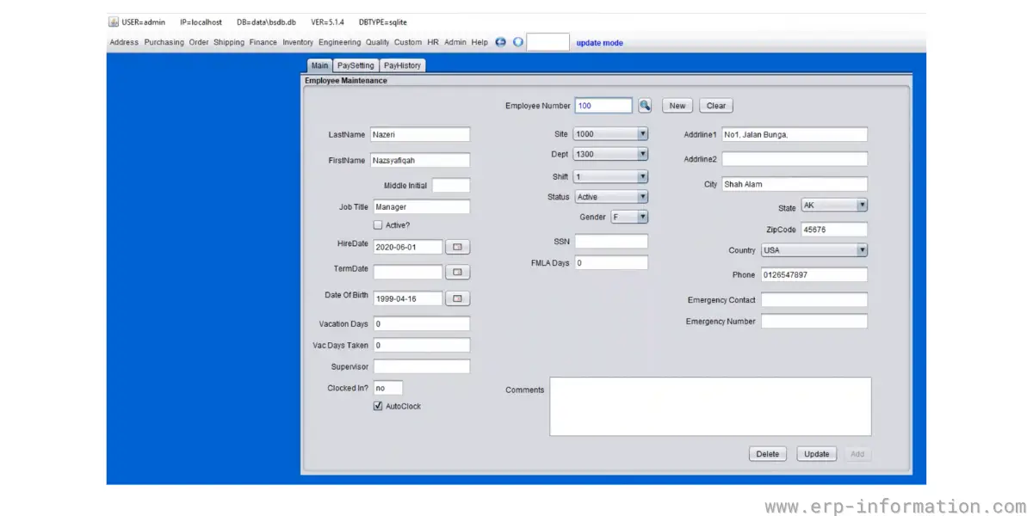Click the City field showing Shah Alam
The width and height of the screenshot is (1033, 516).
795,184
